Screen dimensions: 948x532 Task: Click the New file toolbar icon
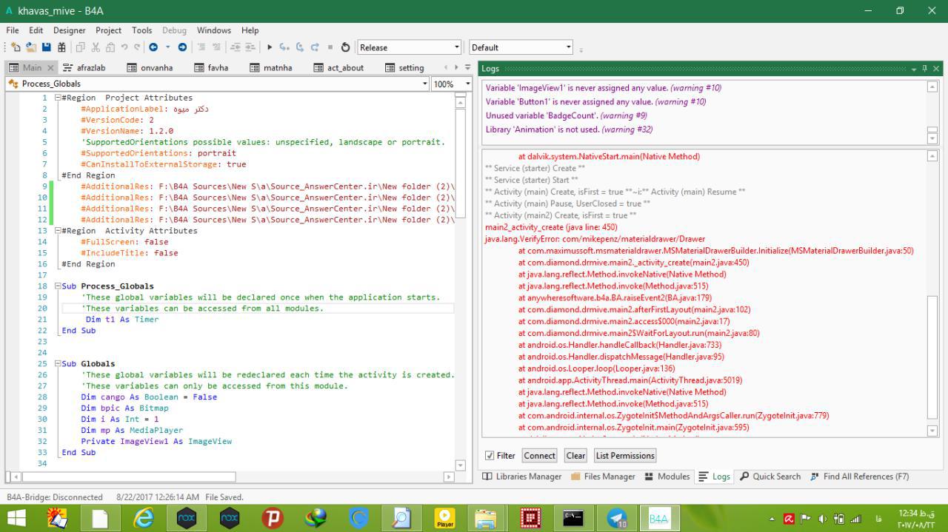(16, 47)
